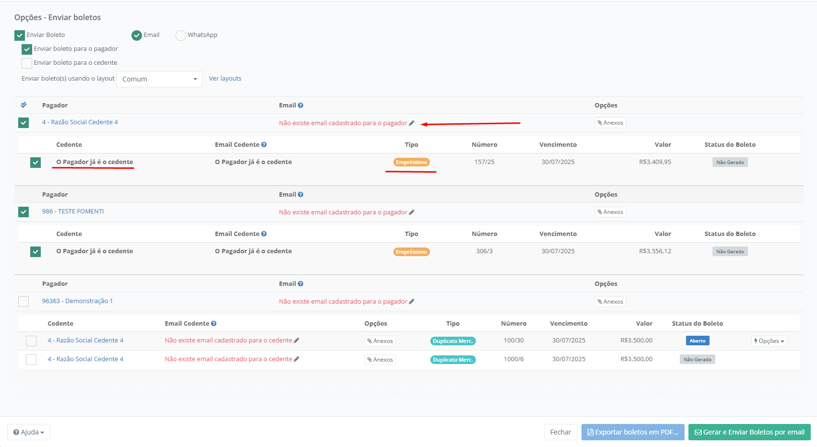The height and width of the screenshot is (447, 817).
Task: Click the select-all double check icon
Action: [x=24, y=105]
